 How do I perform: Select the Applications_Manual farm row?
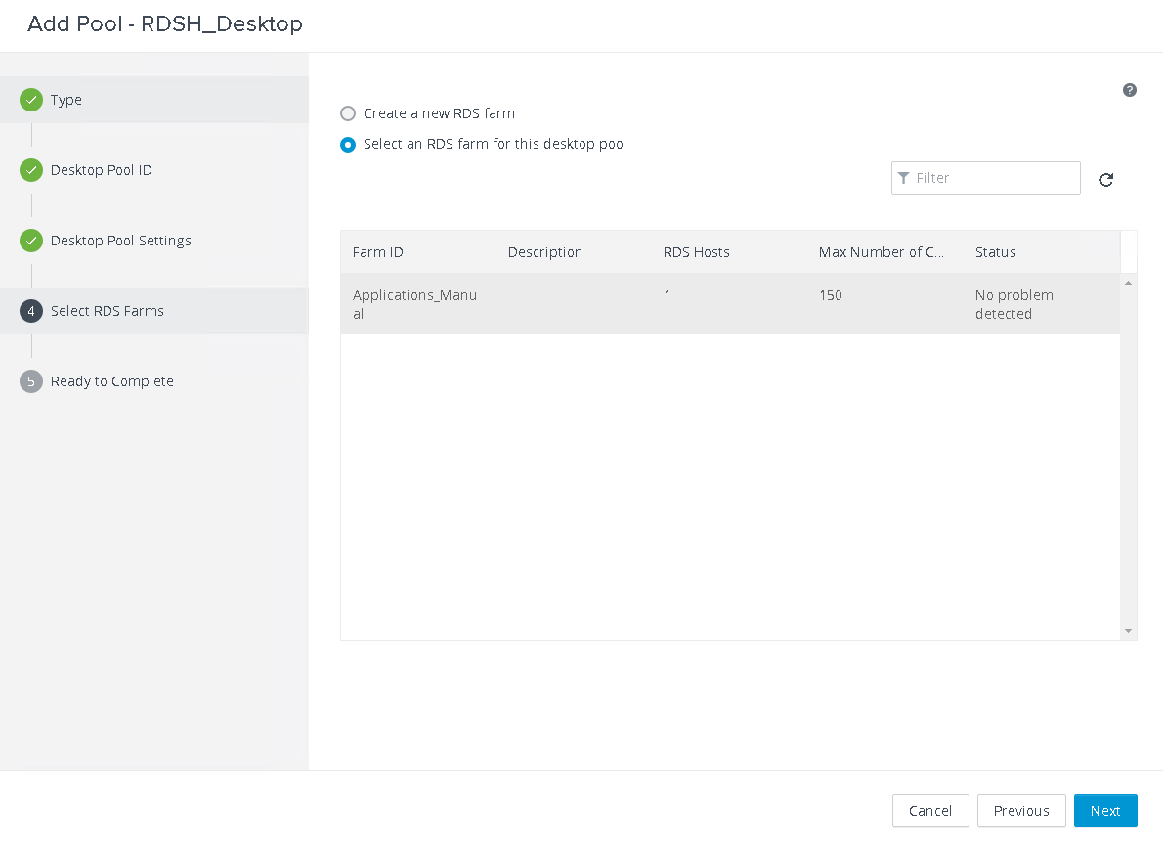[730, 304]
